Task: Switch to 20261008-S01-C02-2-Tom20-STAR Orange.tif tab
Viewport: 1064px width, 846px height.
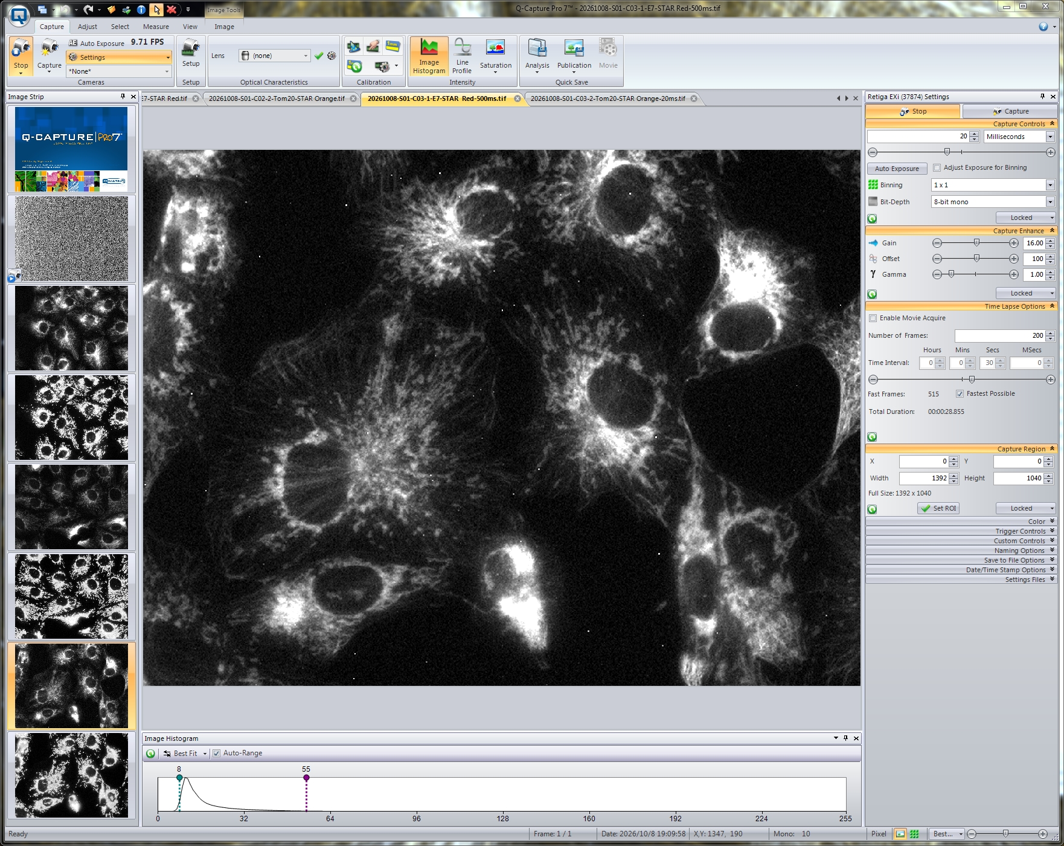Action: (x=277, y=98)
